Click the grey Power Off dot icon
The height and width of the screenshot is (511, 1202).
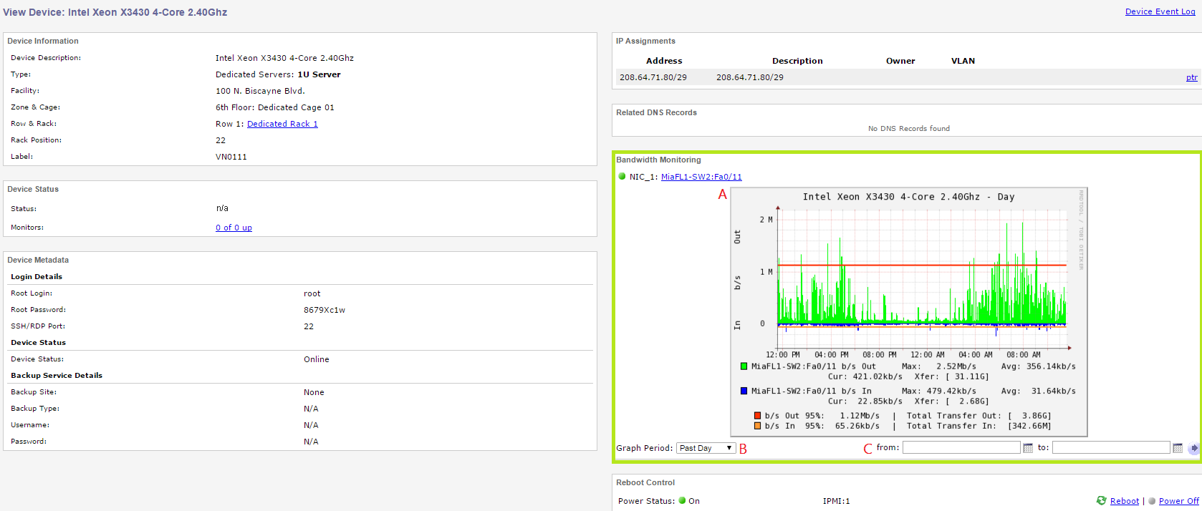tap(1152, 501)
